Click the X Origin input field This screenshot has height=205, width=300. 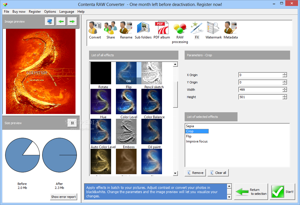point(260,75)
